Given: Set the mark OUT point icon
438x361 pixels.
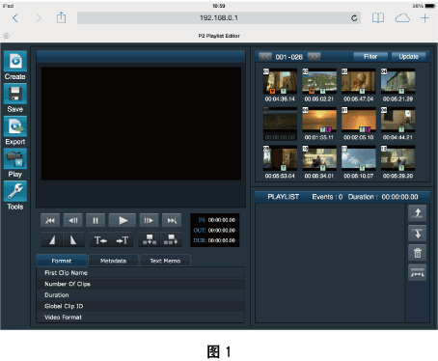Looking at the screenshot, I should point(73,239).
